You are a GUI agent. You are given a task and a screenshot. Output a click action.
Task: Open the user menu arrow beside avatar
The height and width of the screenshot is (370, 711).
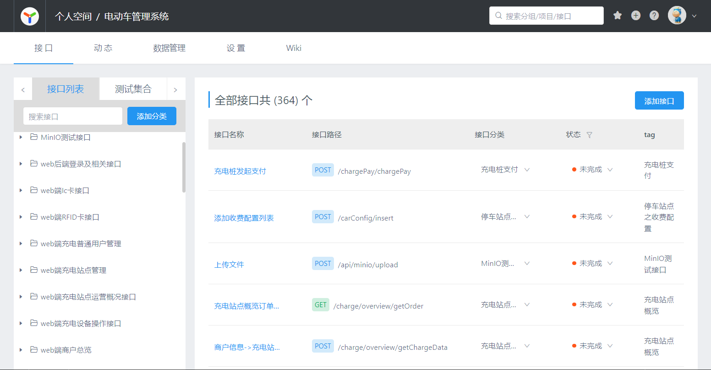(x=694, y=16)
